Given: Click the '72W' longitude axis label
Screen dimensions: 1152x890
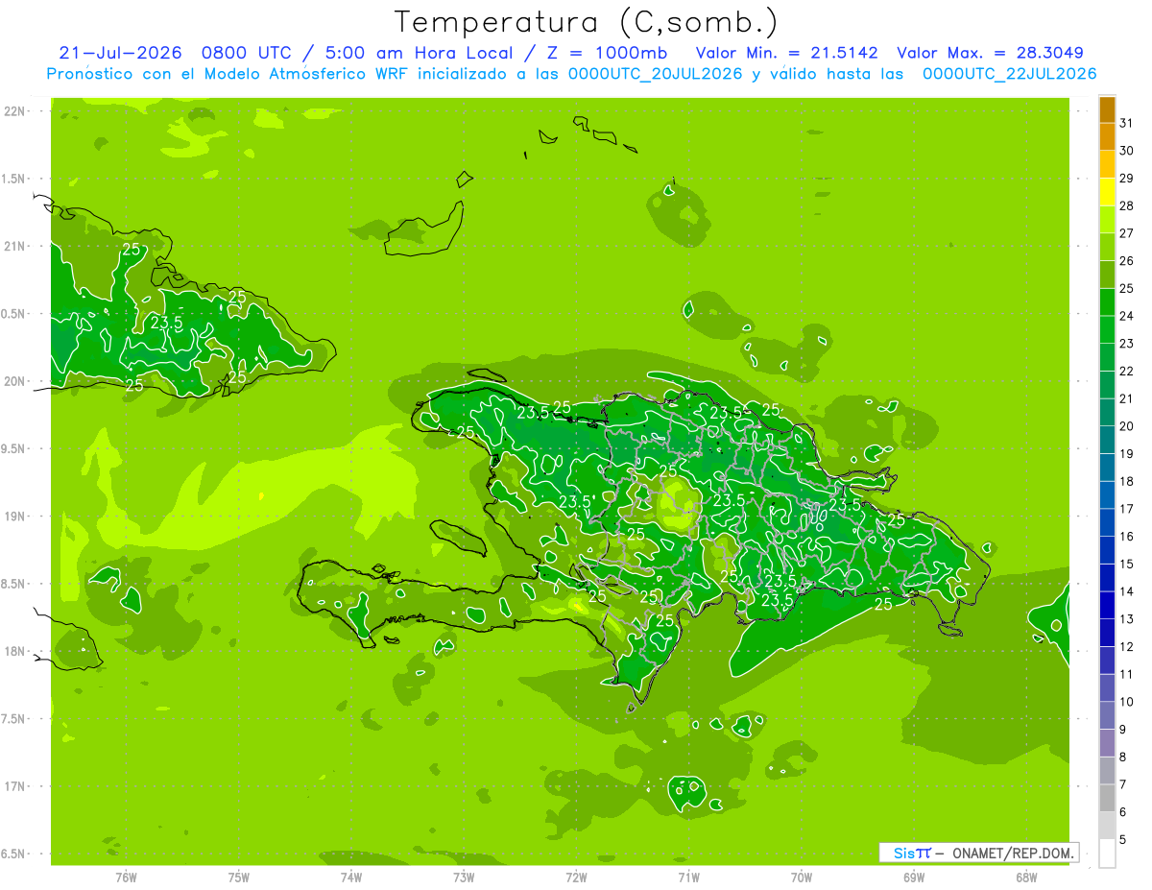Looking at the screenshot, I should (x=576, y=877).
